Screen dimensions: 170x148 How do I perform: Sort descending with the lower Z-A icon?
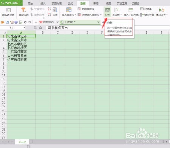49,15
